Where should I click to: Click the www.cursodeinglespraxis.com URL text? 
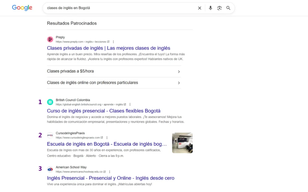pyautogui.click(x=78, y=137)
